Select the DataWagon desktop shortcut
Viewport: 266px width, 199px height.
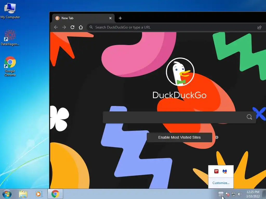(10, 38)
